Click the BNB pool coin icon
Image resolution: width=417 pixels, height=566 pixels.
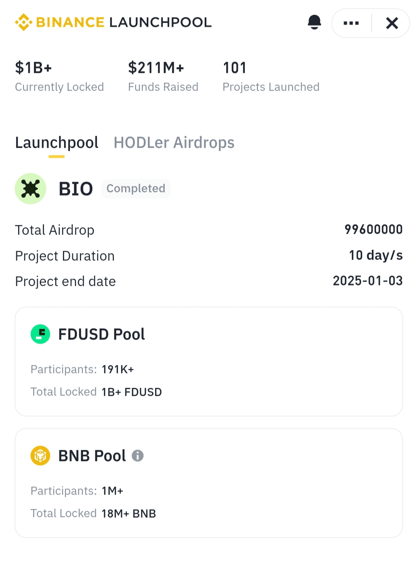(41, 456)
